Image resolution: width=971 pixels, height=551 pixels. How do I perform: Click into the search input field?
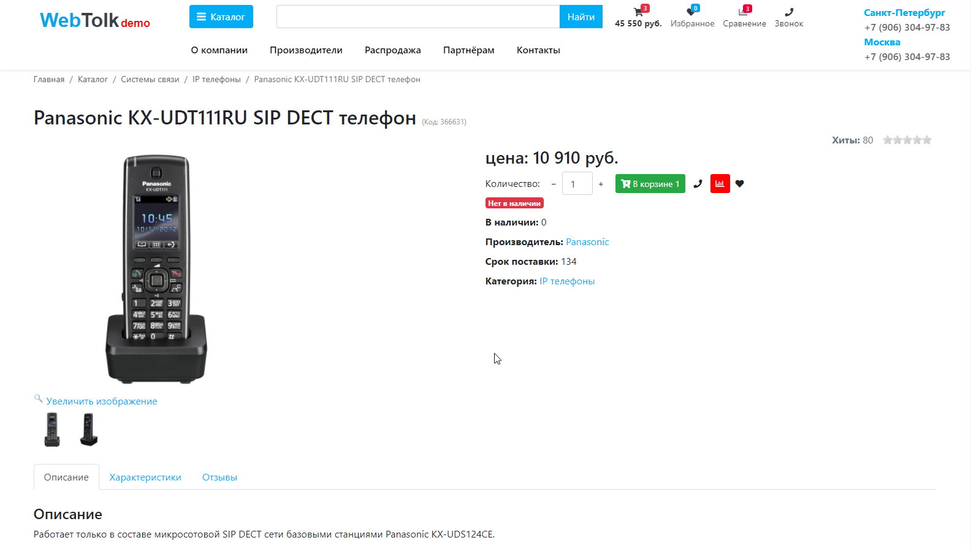[x=417, y=17]
